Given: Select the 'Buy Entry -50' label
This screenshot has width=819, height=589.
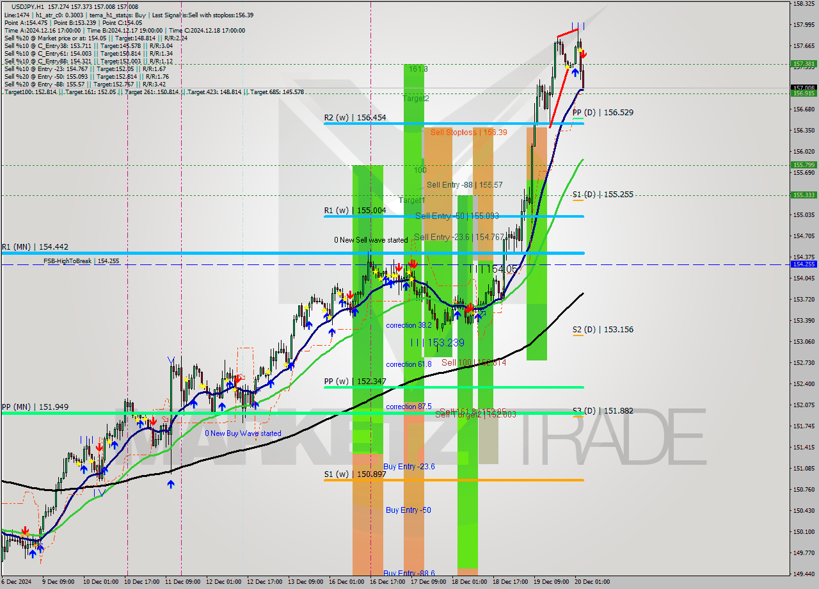Looking at the screenshot, I should [x=408, y=510].
